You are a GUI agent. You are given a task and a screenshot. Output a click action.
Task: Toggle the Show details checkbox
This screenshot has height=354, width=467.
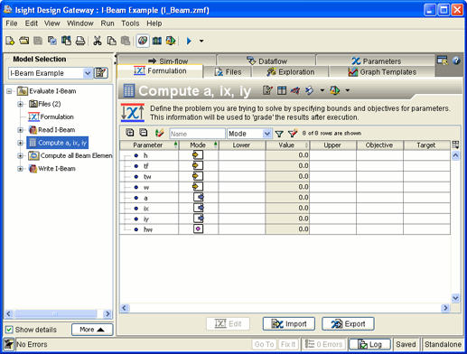point(9,330)
